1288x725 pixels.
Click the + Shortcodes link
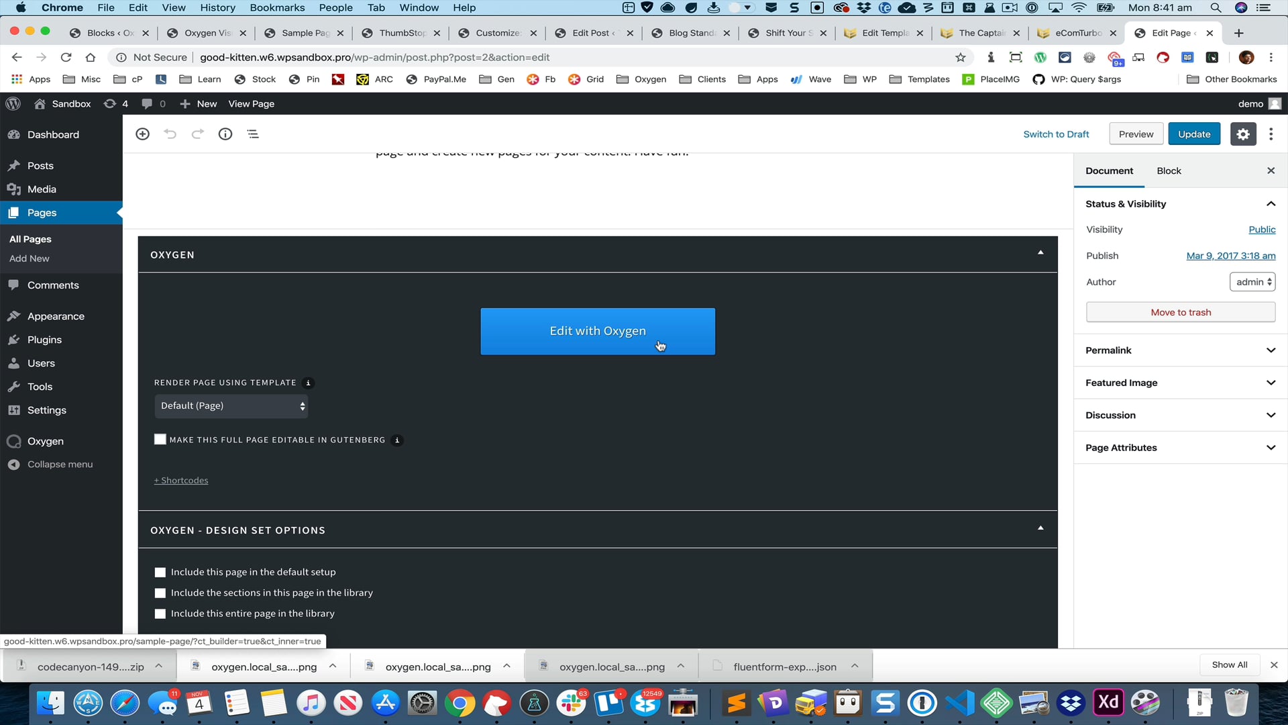181,481
